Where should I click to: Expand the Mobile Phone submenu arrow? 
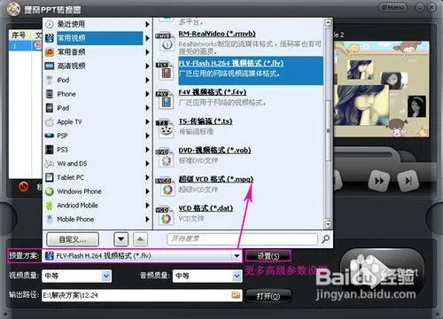147,219
